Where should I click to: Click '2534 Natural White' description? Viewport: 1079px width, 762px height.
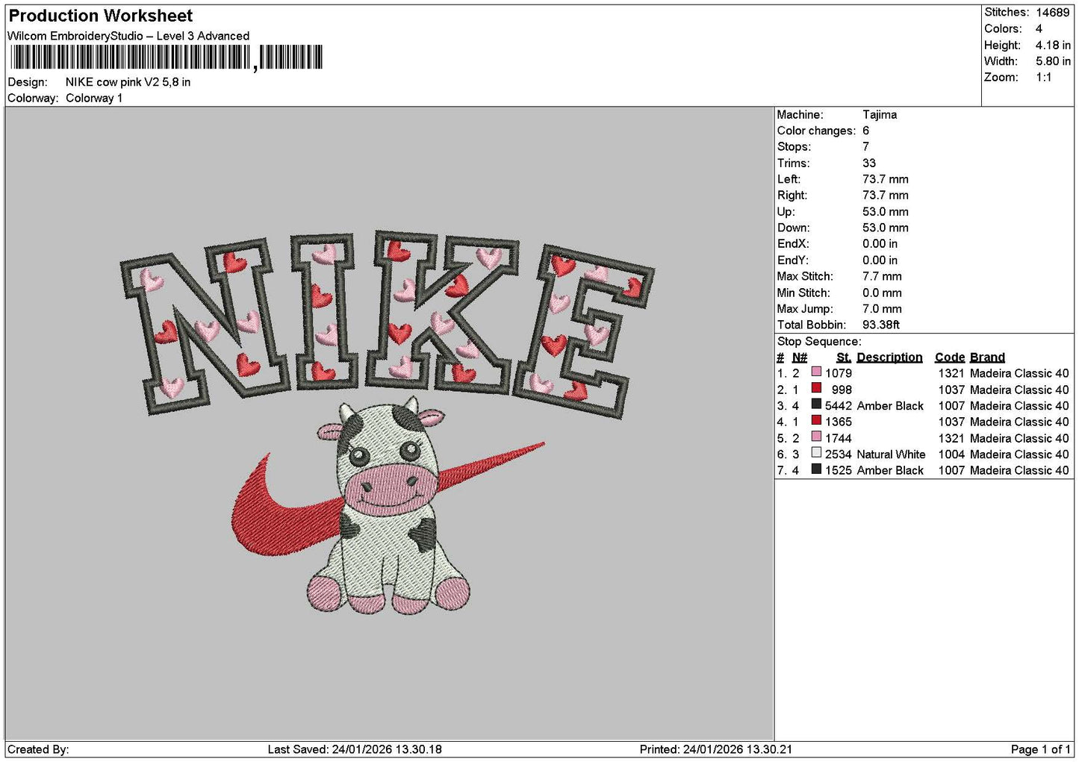[875, 455]
